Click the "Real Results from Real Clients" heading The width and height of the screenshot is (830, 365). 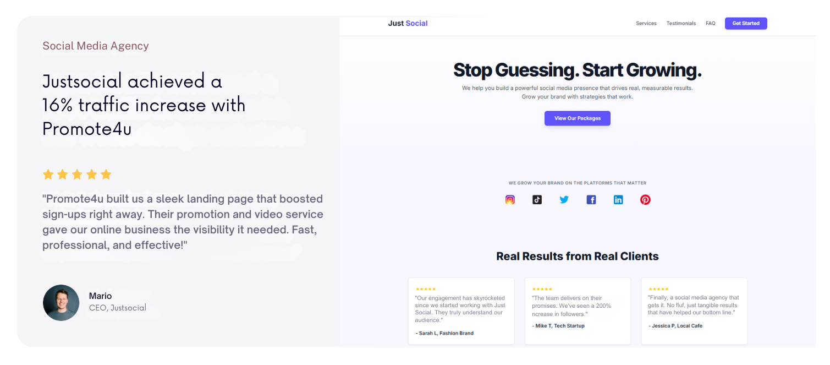click(578, 257)
